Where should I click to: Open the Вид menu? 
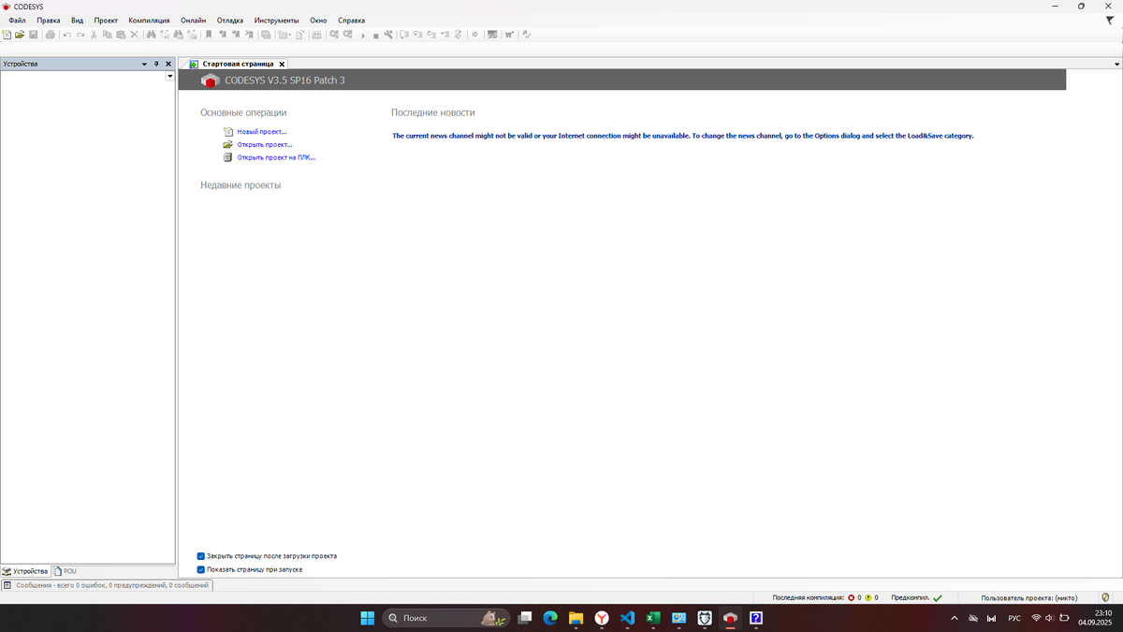78,20
